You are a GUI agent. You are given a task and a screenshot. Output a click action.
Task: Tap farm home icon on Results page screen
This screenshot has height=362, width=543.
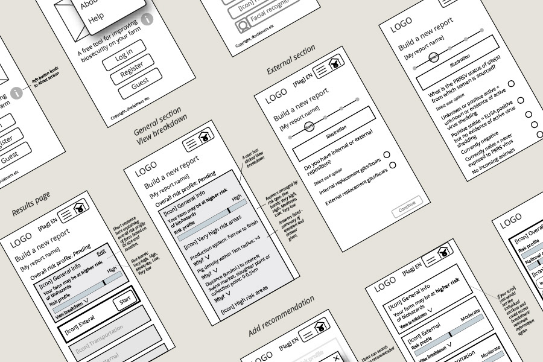[80, 208]
